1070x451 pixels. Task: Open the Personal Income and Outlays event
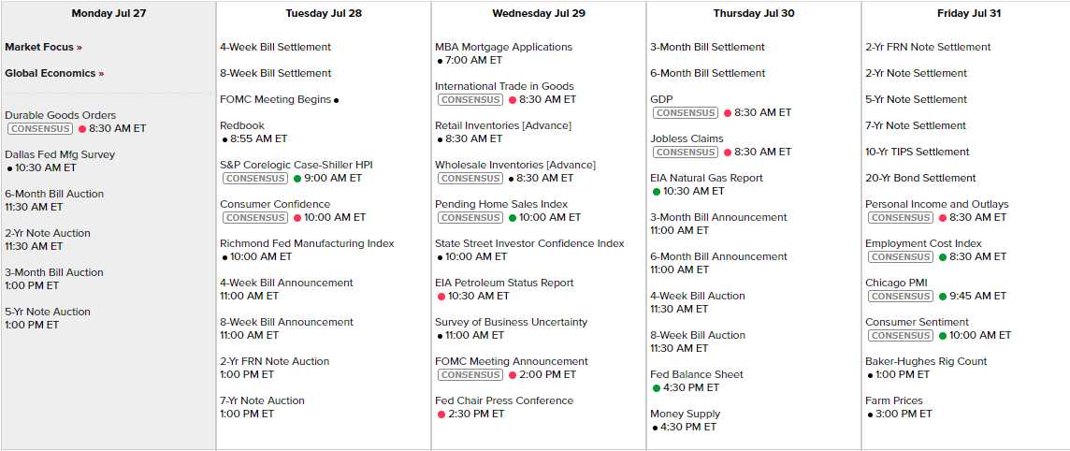pyautogui.click(x=936, y=204)
